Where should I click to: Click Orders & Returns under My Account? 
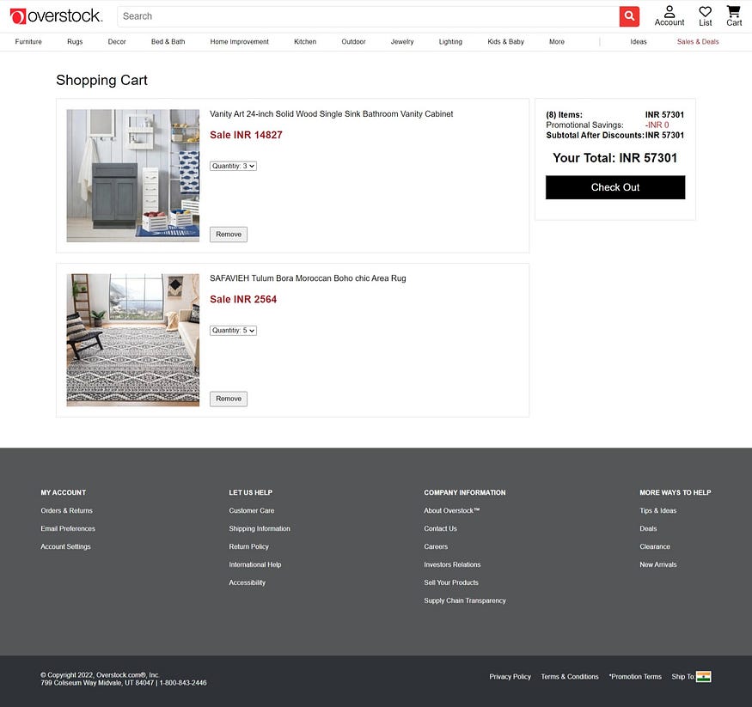point(66,510)
